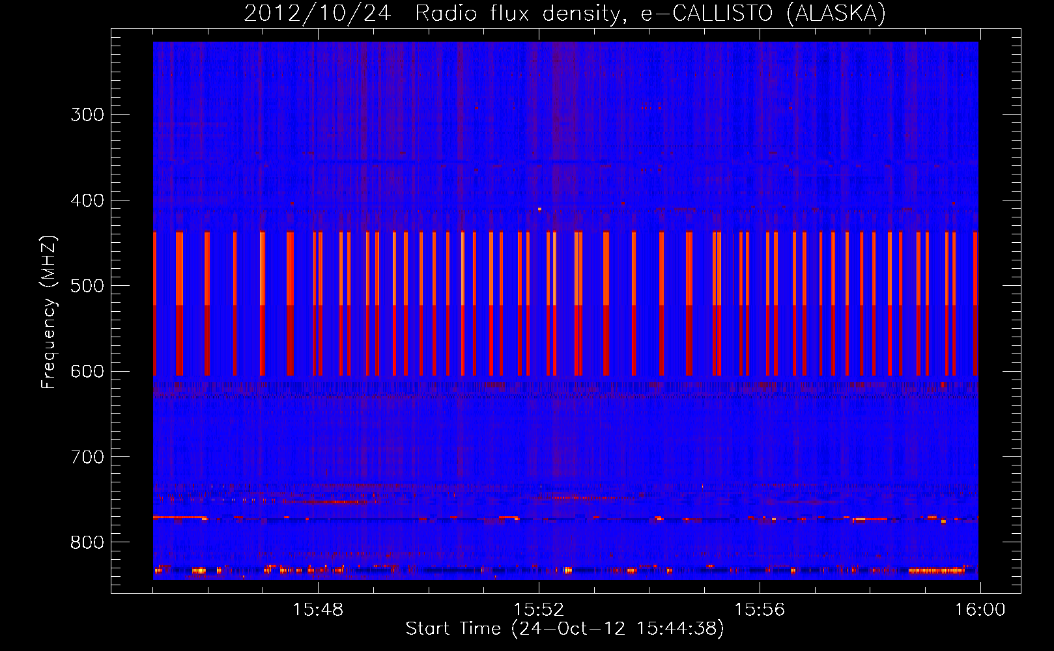This screenshot has width=1054, height=651.
Task: Click the 15:56 time tick label
Action: pos(760,610)
